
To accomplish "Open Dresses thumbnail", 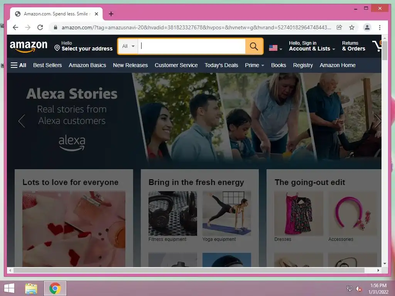I will (299, 214).
